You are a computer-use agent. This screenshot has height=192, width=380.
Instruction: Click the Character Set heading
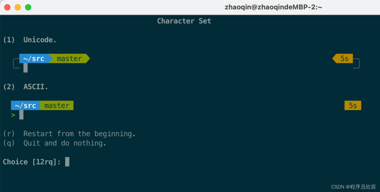tap(184, 21)
